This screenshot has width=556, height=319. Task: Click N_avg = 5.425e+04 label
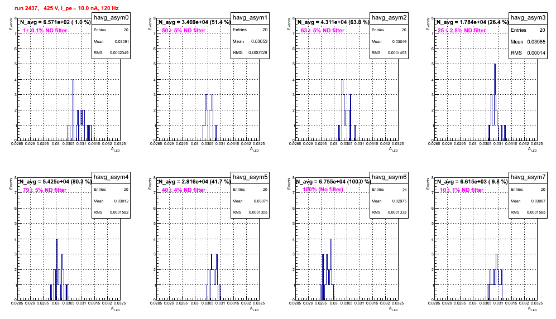55,182
